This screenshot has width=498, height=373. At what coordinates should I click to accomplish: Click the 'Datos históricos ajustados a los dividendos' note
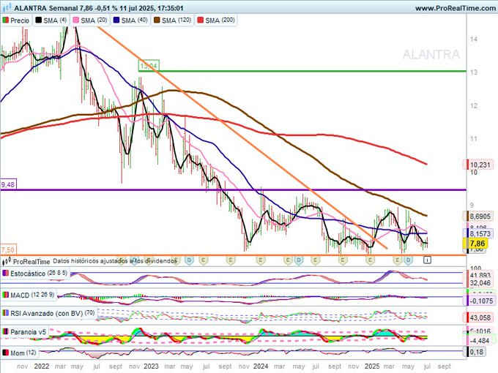point(115,261)
